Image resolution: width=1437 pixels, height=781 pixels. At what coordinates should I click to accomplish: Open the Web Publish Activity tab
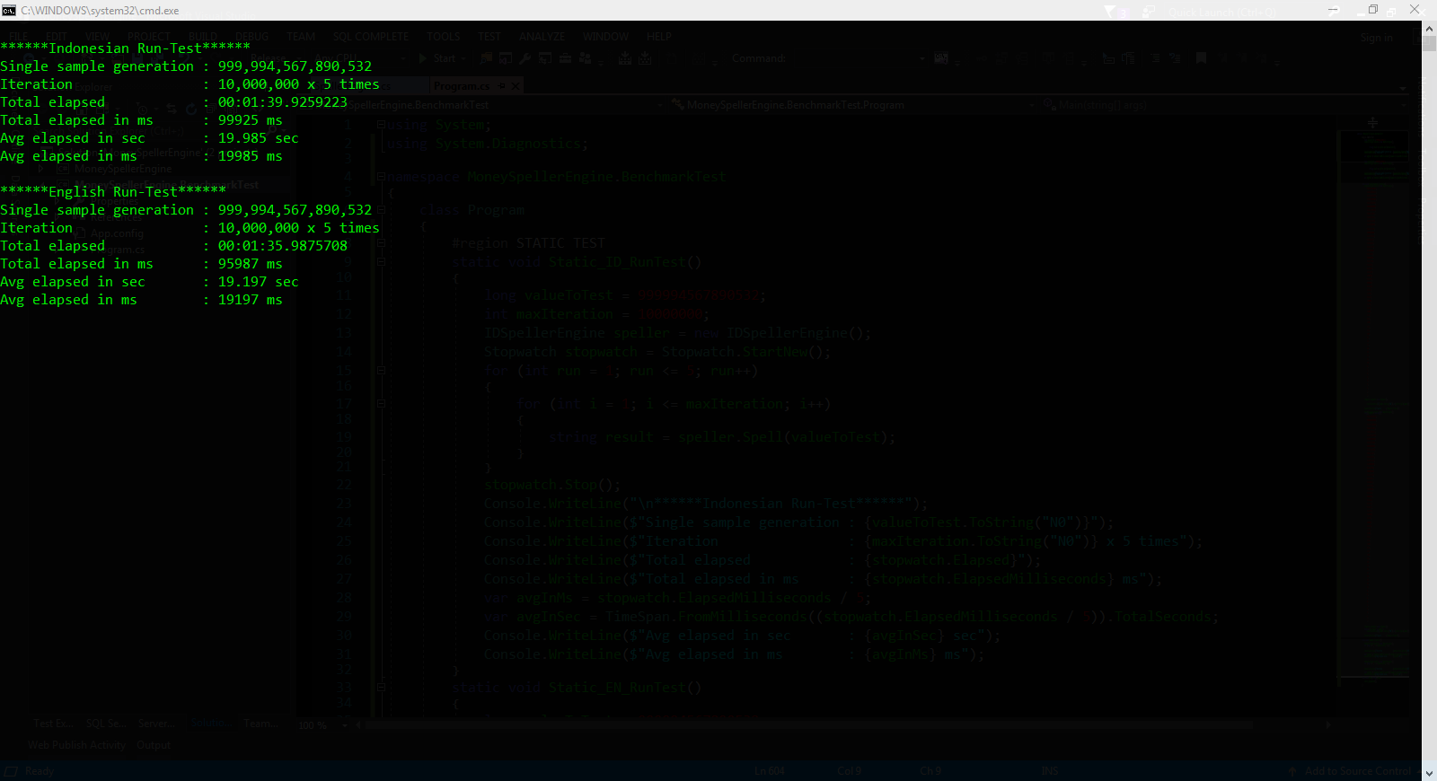point(76,745)
